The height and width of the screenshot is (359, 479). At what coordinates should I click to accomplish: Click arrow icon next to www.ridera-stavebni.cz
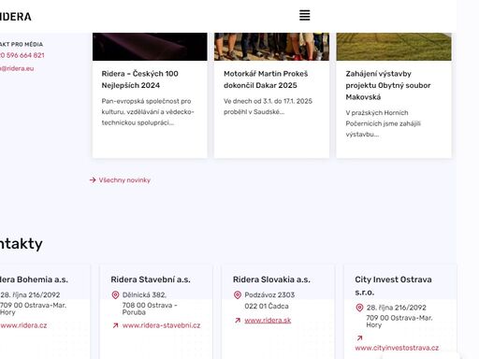click(x=115, y=325)
